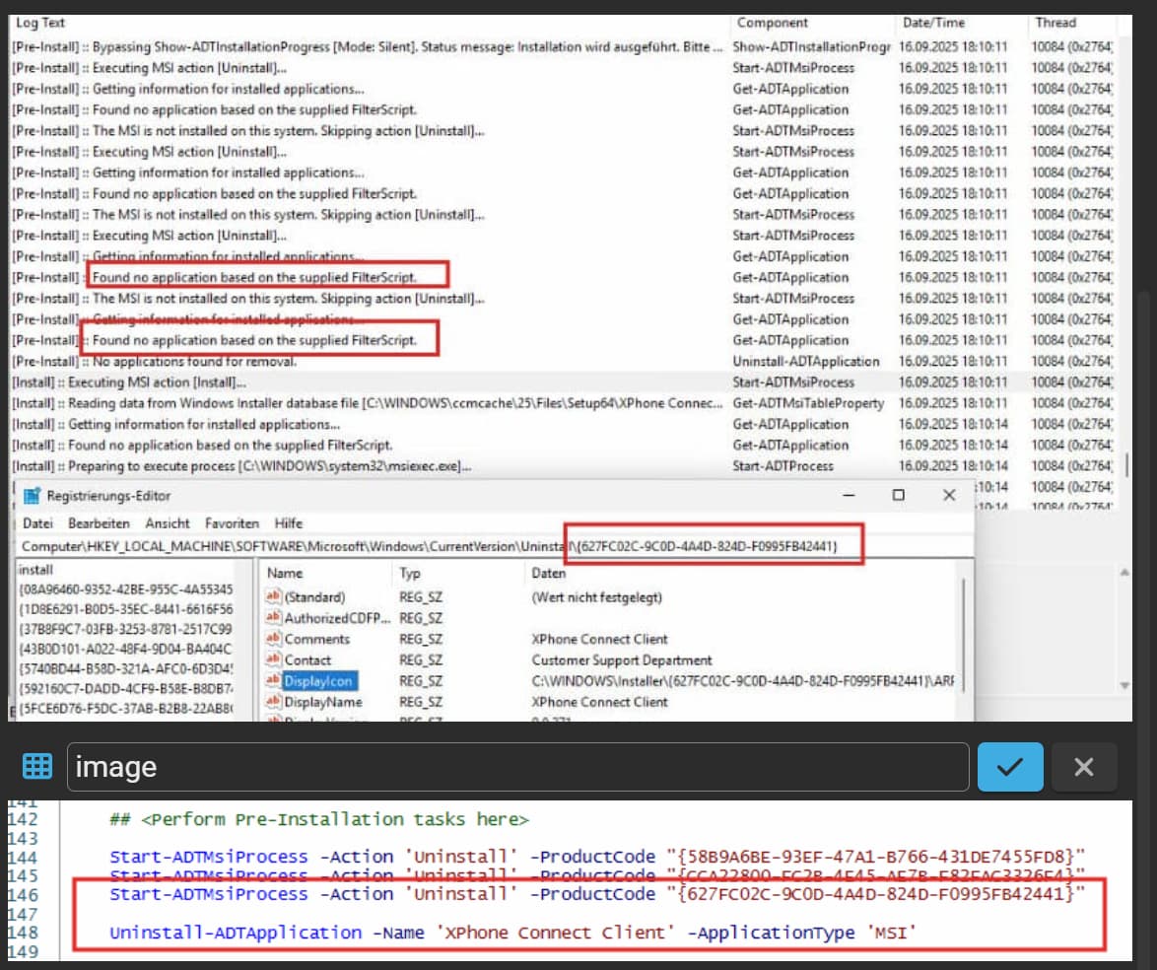Image resolution: width=1157 pixels, height=970 pixels.
Task: Click the Uninstall-ADTApplication component cell
Action: coord(806,362)
